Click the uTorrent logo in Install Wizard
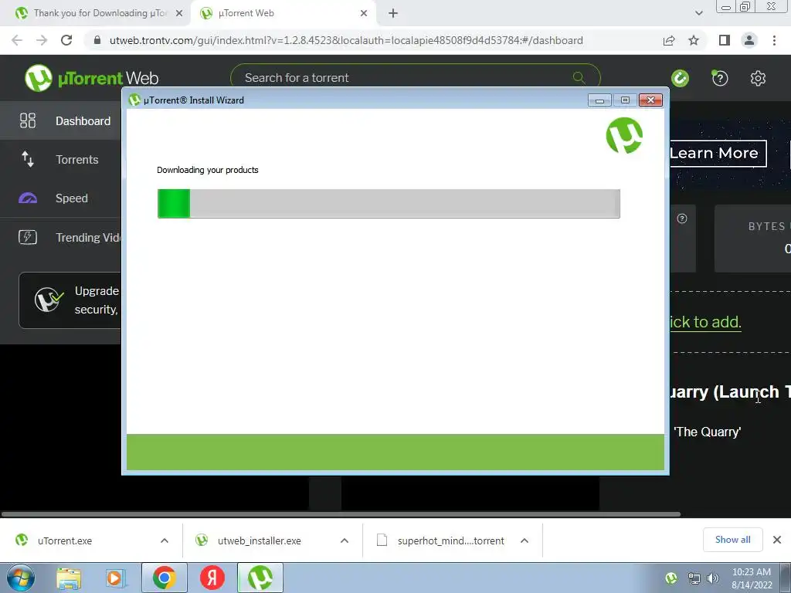The height and width of the screenshot is (593, 791). coord(624,136)
